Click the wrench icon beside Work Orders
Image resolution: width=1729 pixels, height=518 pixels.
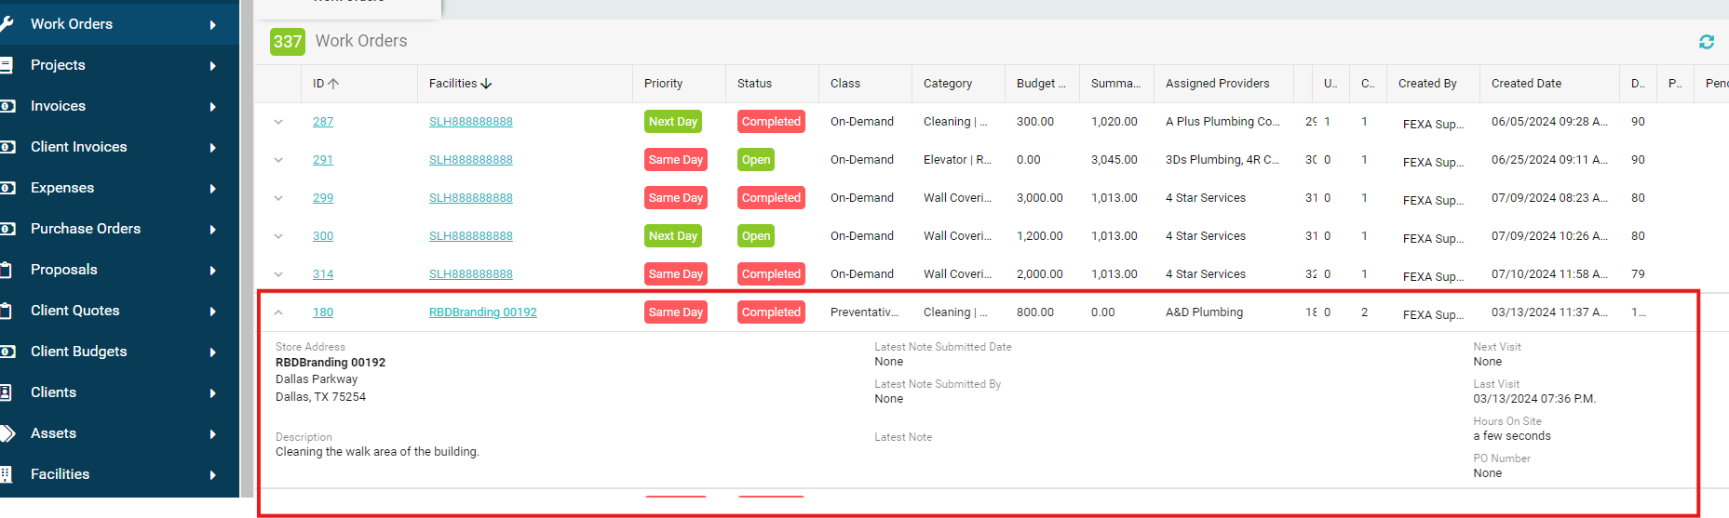6,24
